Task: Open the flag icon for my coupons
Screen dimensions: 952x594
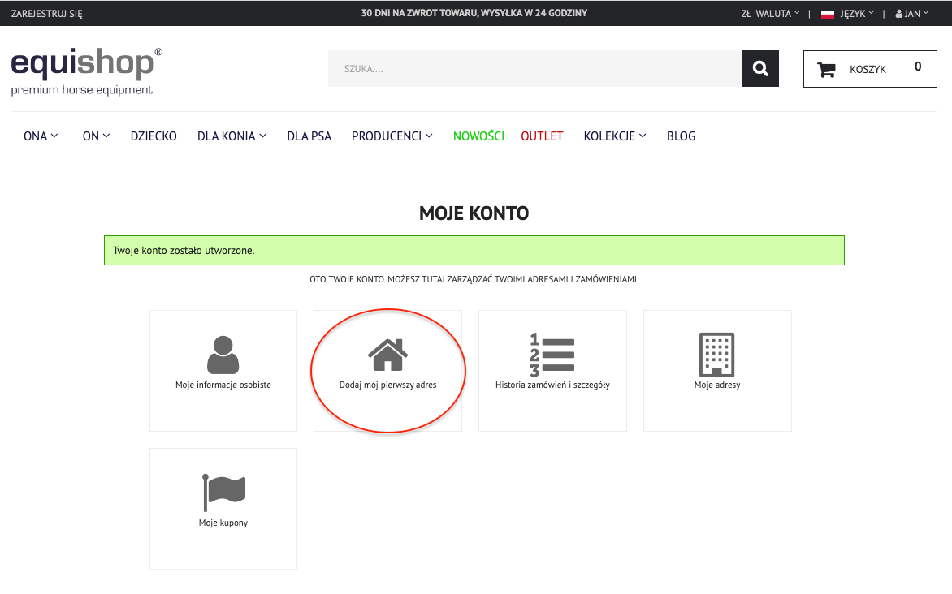Action: coord(223,492)
